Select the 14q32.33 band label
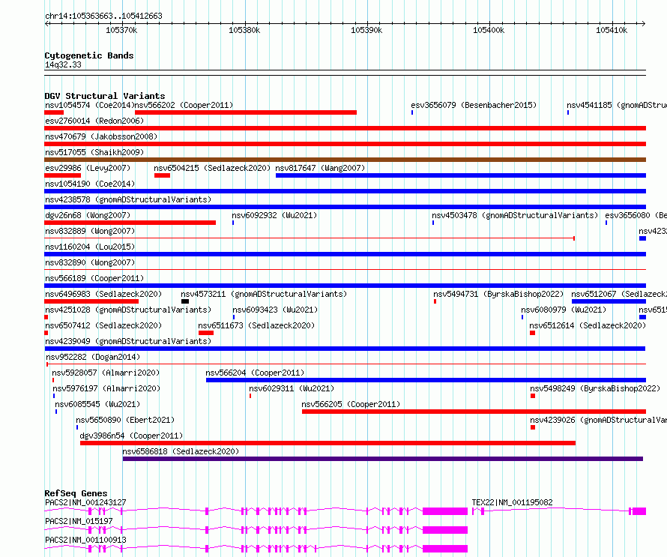The width and height of the screenshot is (667, 557). [63, 64]
